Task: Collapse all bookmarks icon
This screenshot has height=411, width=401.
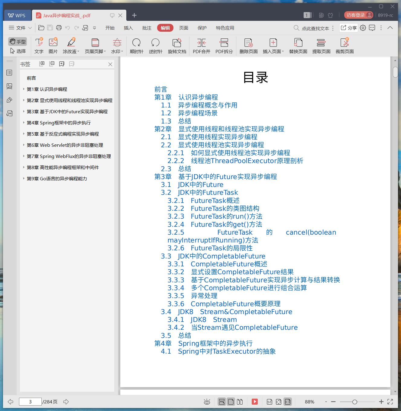Action: 52,64
